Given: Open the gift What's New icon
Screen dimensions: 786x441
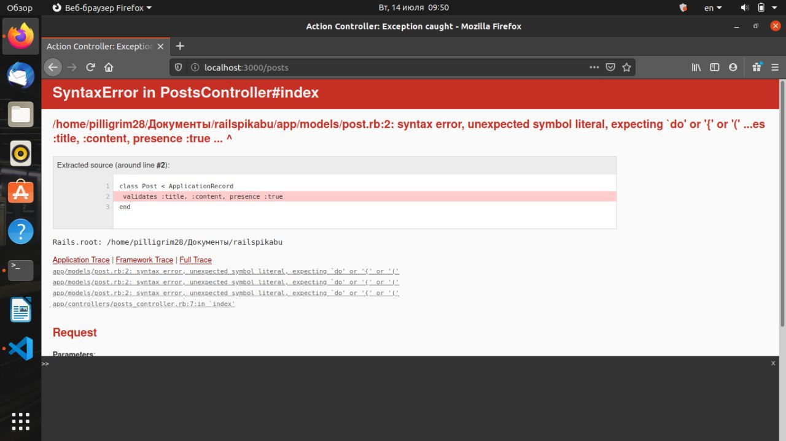Looking at the screenshot, I should point(757,67).
